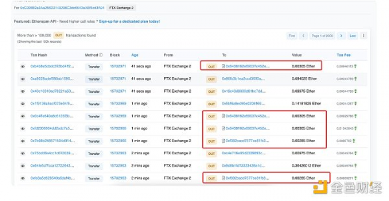389x201 pixels.
Task: Open transaction hash 0xfe8a5d628549a6daf4b...
Action: coord(52,178)
